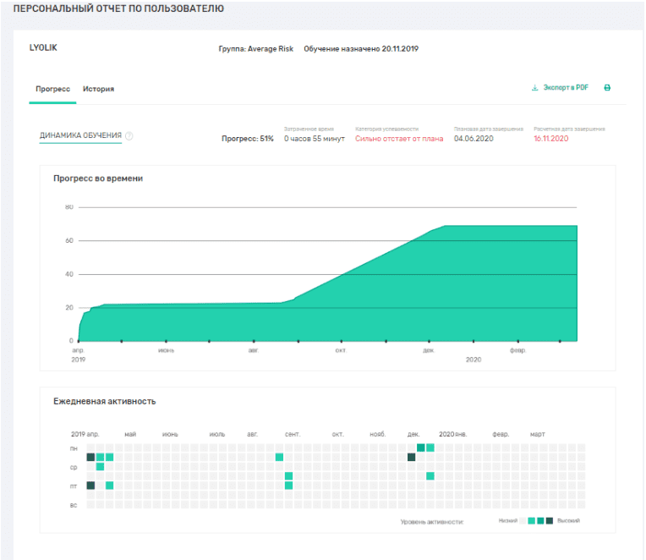Click the green Tuesday activity cell in late August
Image resolution: width=646 pixels, height=560 pixels.
click(279, 458)
